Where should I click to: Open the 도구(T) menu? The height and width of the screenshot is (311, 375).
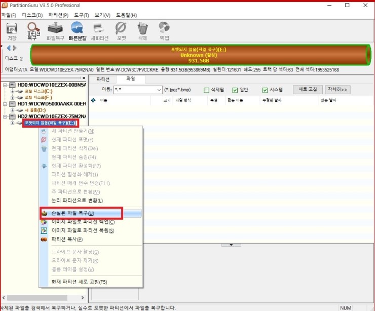tap(81, 15)
